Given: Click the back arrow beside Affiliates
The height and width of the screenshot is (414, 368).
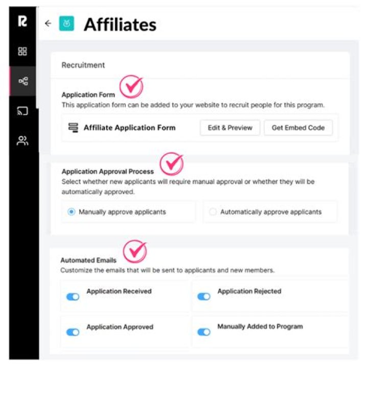Looking at the screenshot, I should pos(48,23).
